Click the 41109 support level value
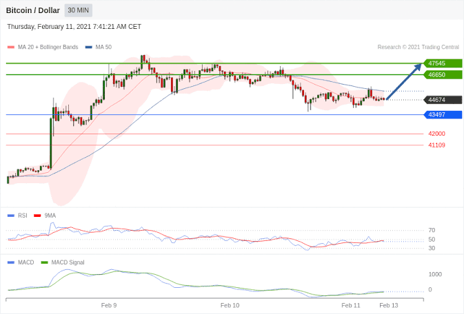464x314 pixels. 436,145
